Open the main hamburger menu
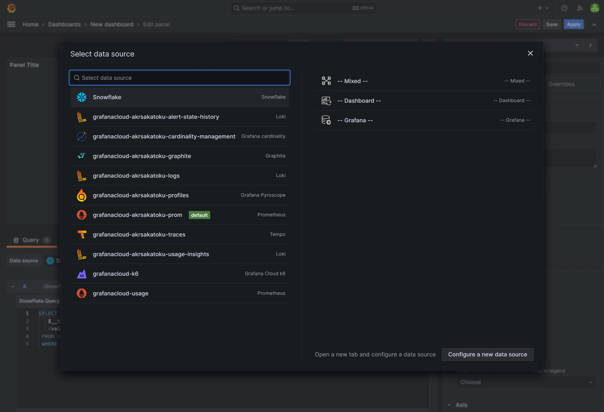The image size is (604, 412). 11,24
